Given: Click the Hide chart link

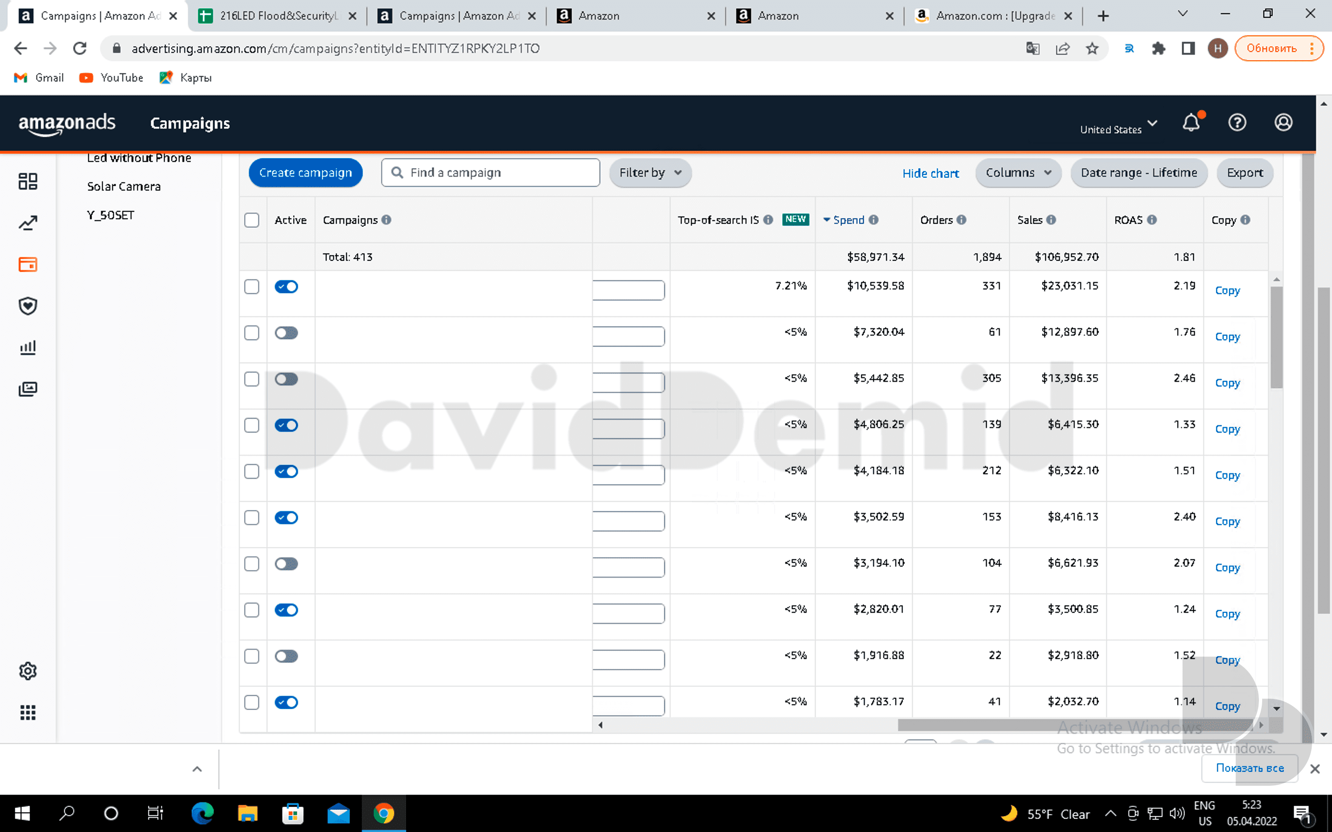Looking at the screenshot, I should tap(930, 173).
